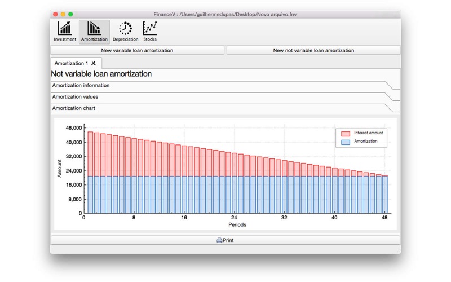Click the FinanceV window title text

click(225, 14)
